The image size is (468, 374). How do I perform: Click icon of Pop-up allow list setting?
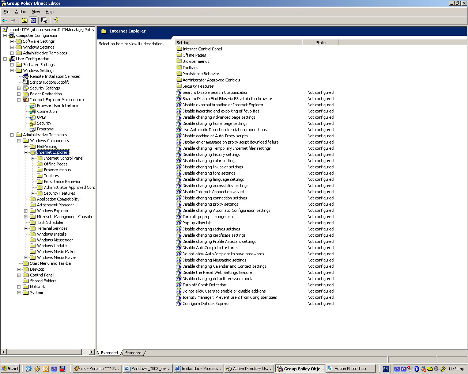179,223
